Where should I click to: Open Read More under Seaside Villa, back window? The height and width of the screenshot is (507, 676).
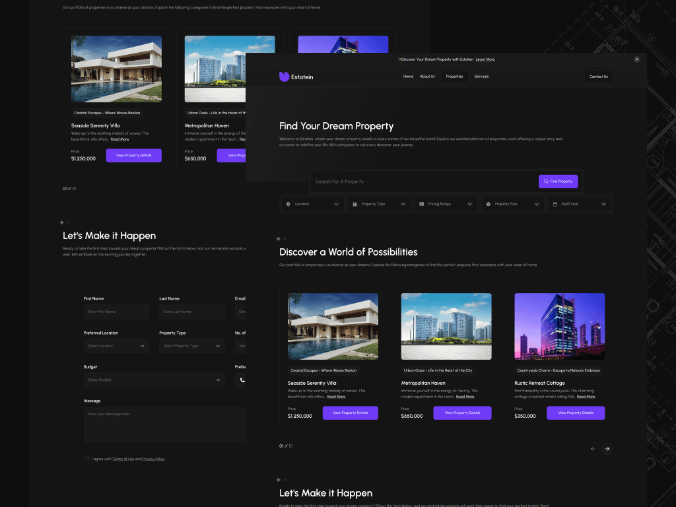click(x=120, y=139)
